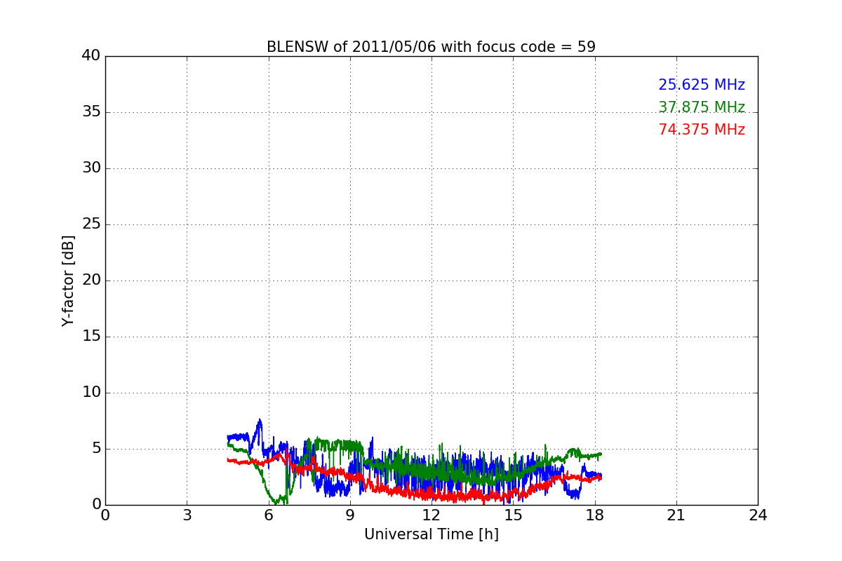The image size is (842, 561).
Task: Click the y-axis tick label 30
Action: (91, 168)
